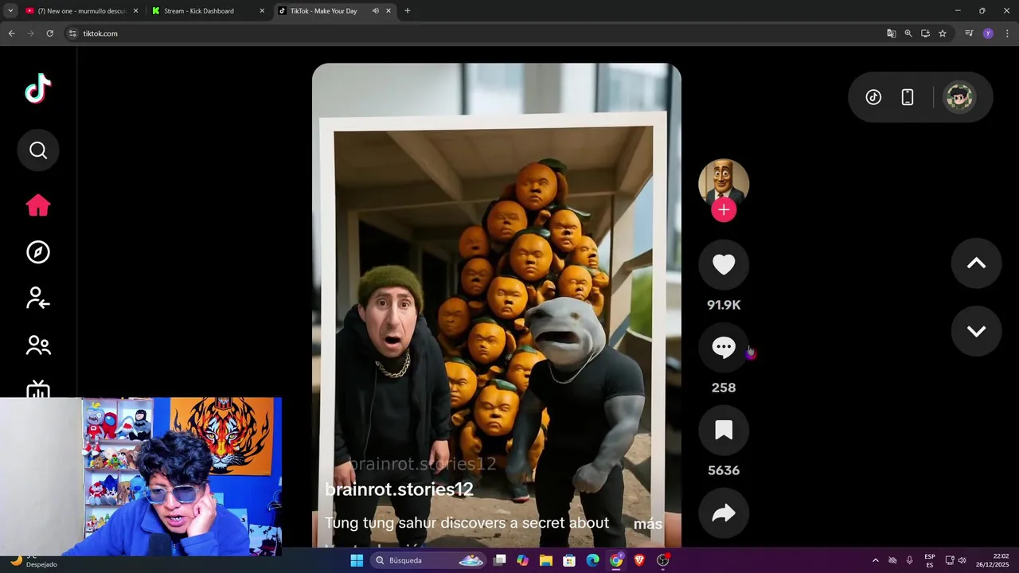1019x573 pixels.
Task: Save the video with bookmark icon
Action: (724, 430)
